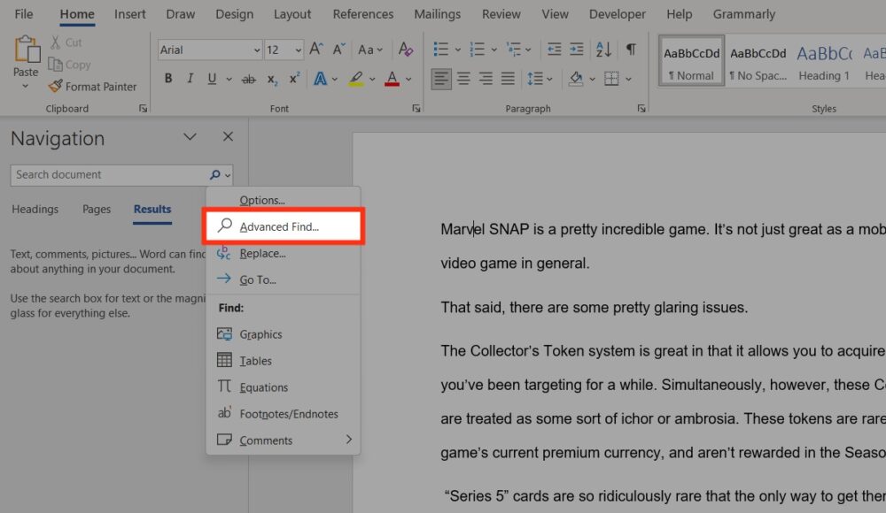Click inside the Search document field
The width and height of the screenshot is (886, 513).
106,175
